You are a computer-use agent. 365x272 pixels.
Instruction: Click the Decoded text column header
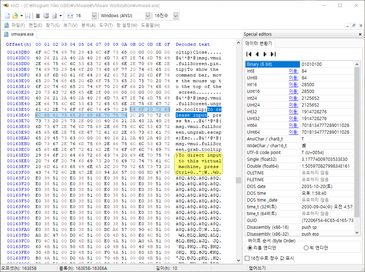click(x=193, y=44)
